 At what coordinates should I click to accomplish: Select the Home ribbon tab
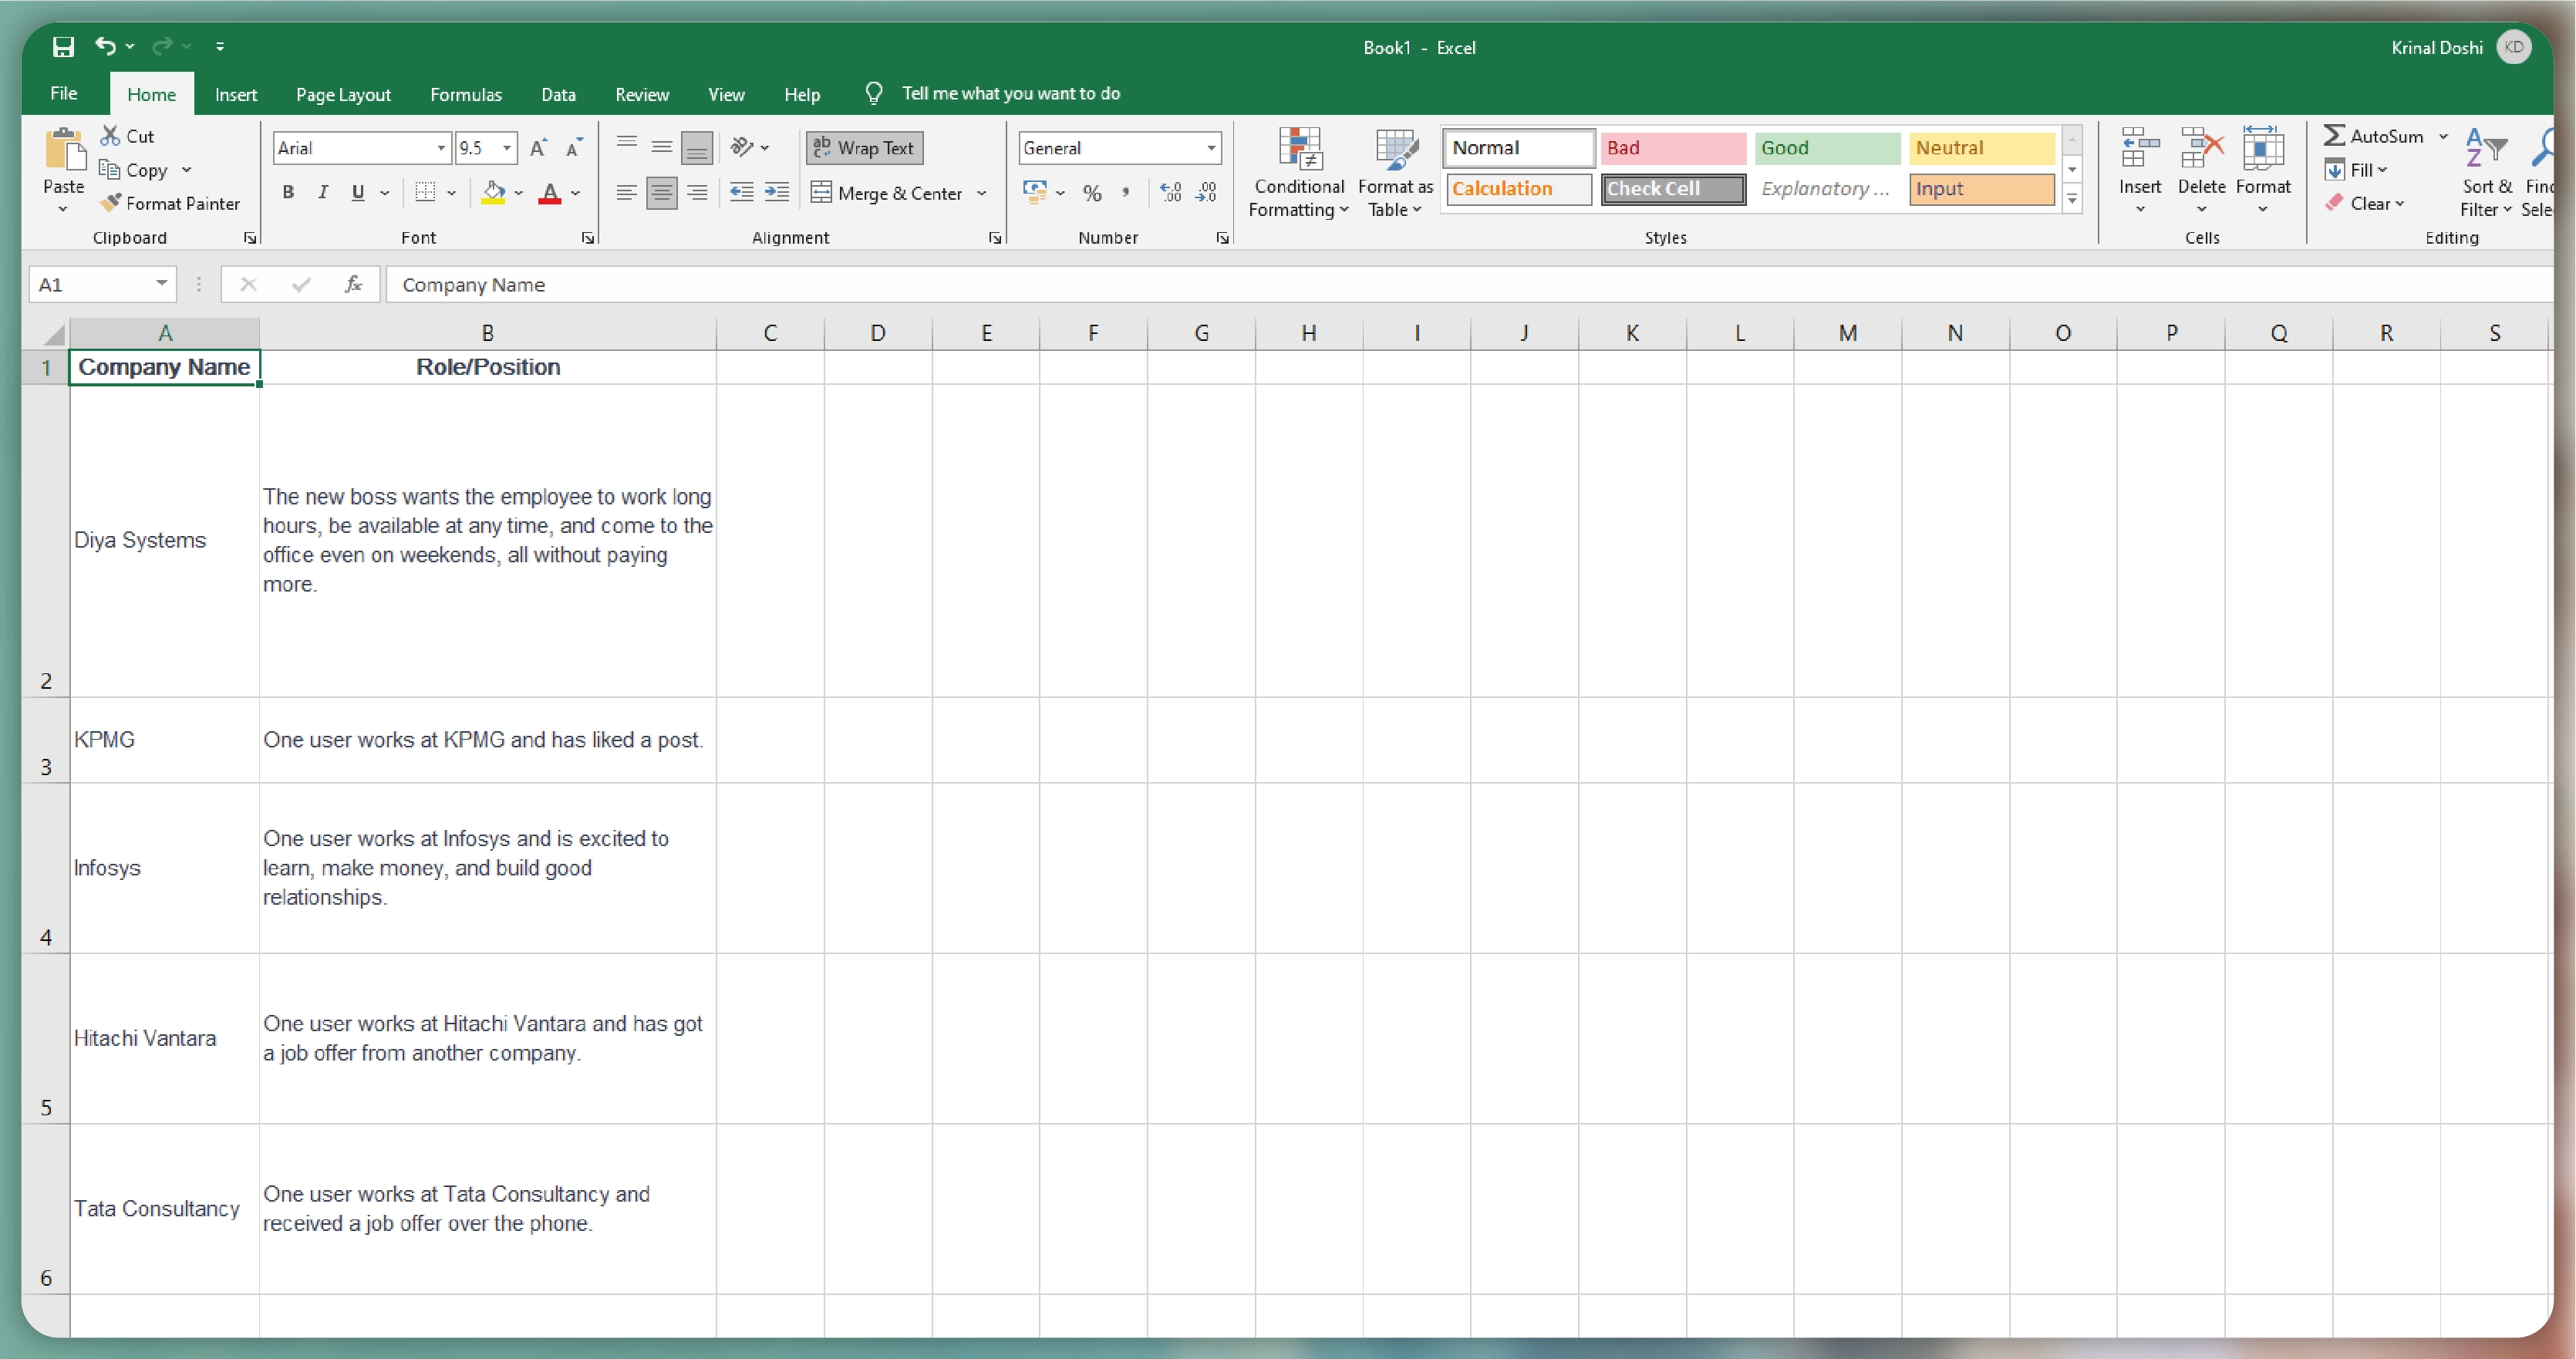pyautogui.click(x=150, y=92)
